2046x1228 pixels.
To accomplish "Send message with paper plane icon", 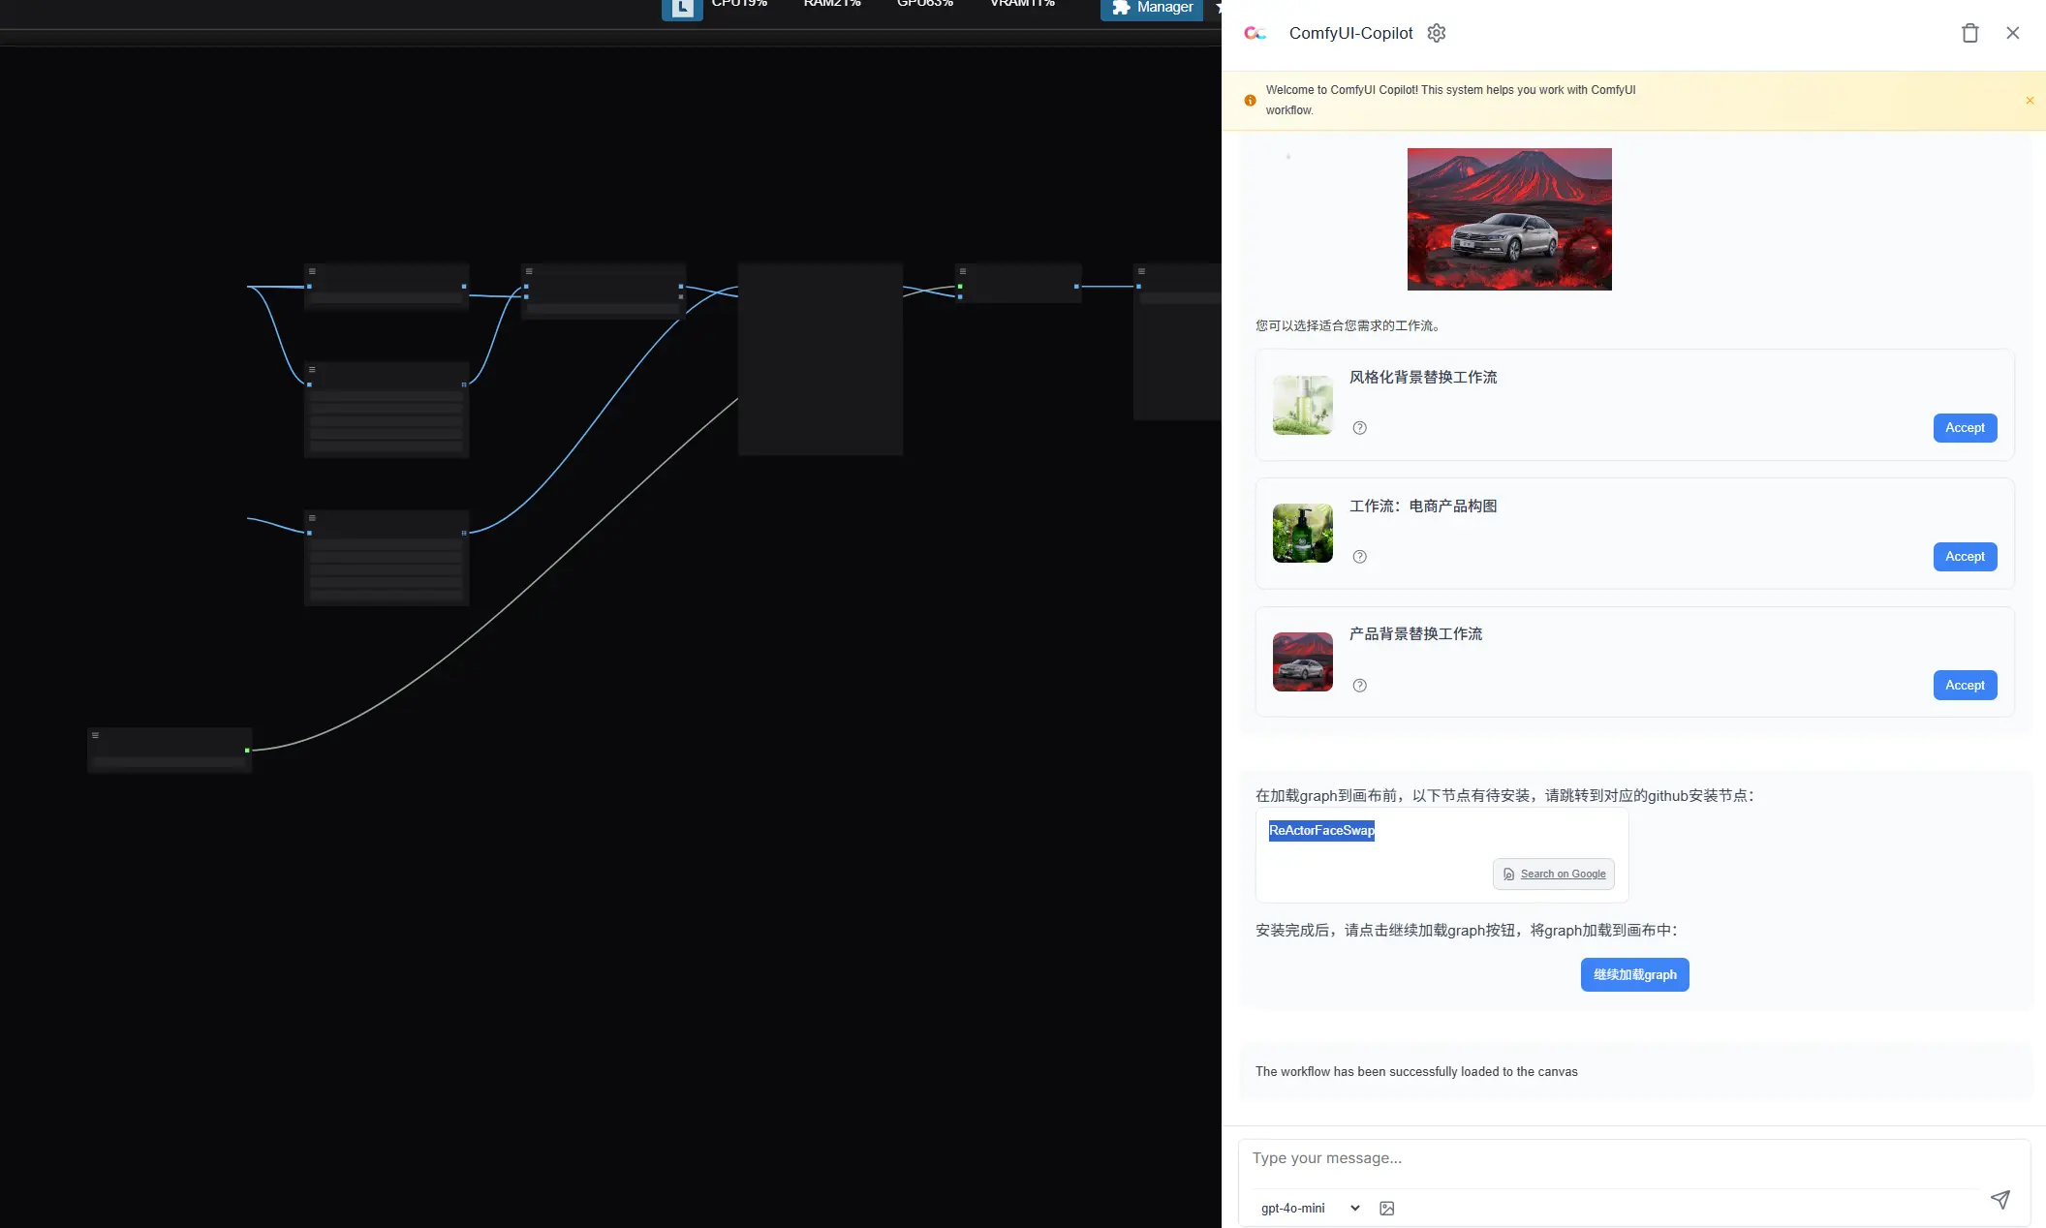I will click(1999, 1199).
